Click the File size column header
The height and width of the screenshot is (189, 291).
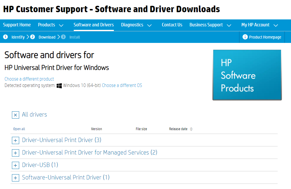pyautogui.click(x=141, y=129)
